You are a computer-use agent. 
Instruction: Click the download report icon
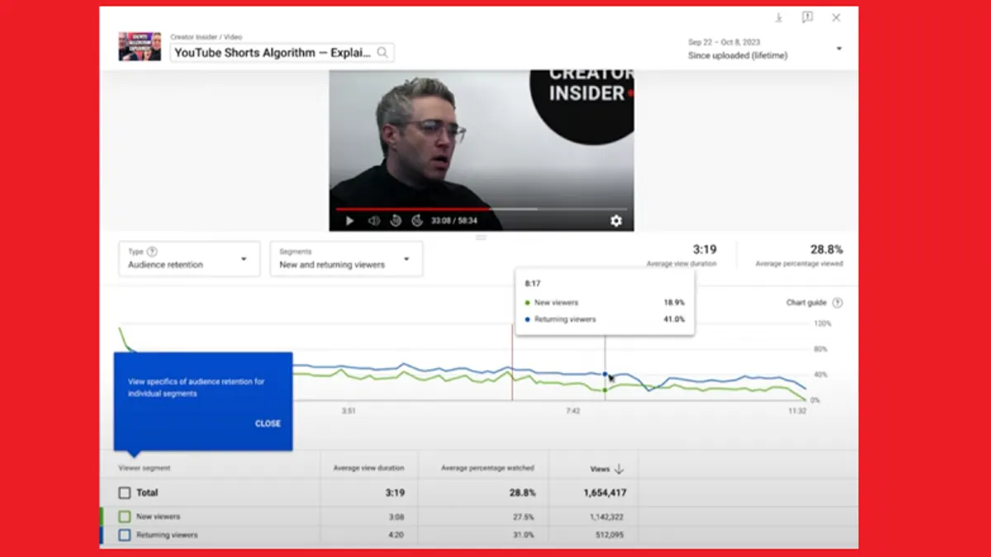pos(779,17)
